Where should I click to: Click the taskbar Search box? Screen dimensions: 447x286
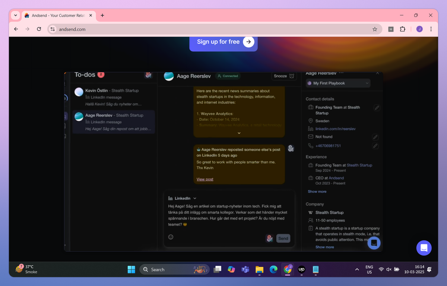(174, 269)
